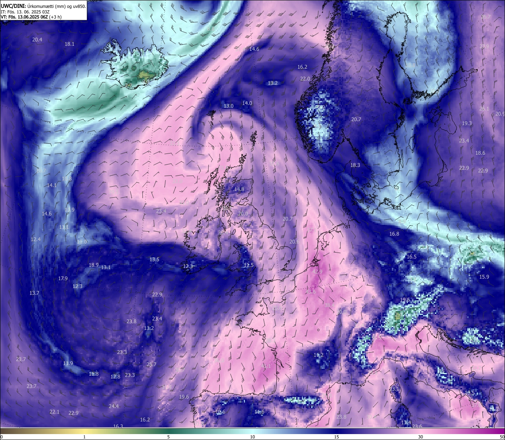
Task: Click the 12.8 value label
Action: click(115, 377)
